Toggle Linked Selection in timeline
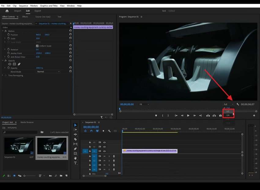 pos(97,131)
